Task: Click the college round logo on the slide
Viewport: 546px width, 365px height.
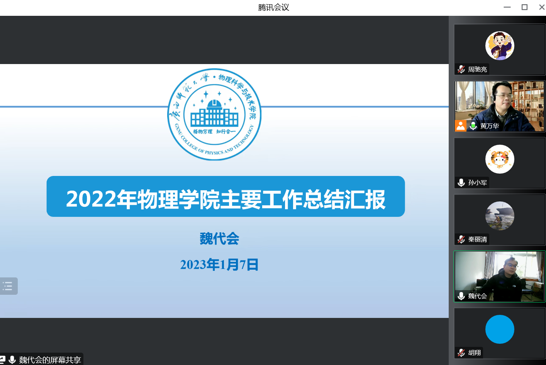Action: 214,115
